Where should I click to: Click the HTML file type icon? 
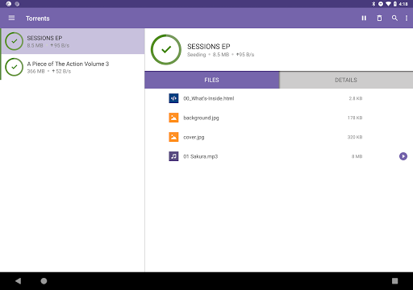(173, 98)
